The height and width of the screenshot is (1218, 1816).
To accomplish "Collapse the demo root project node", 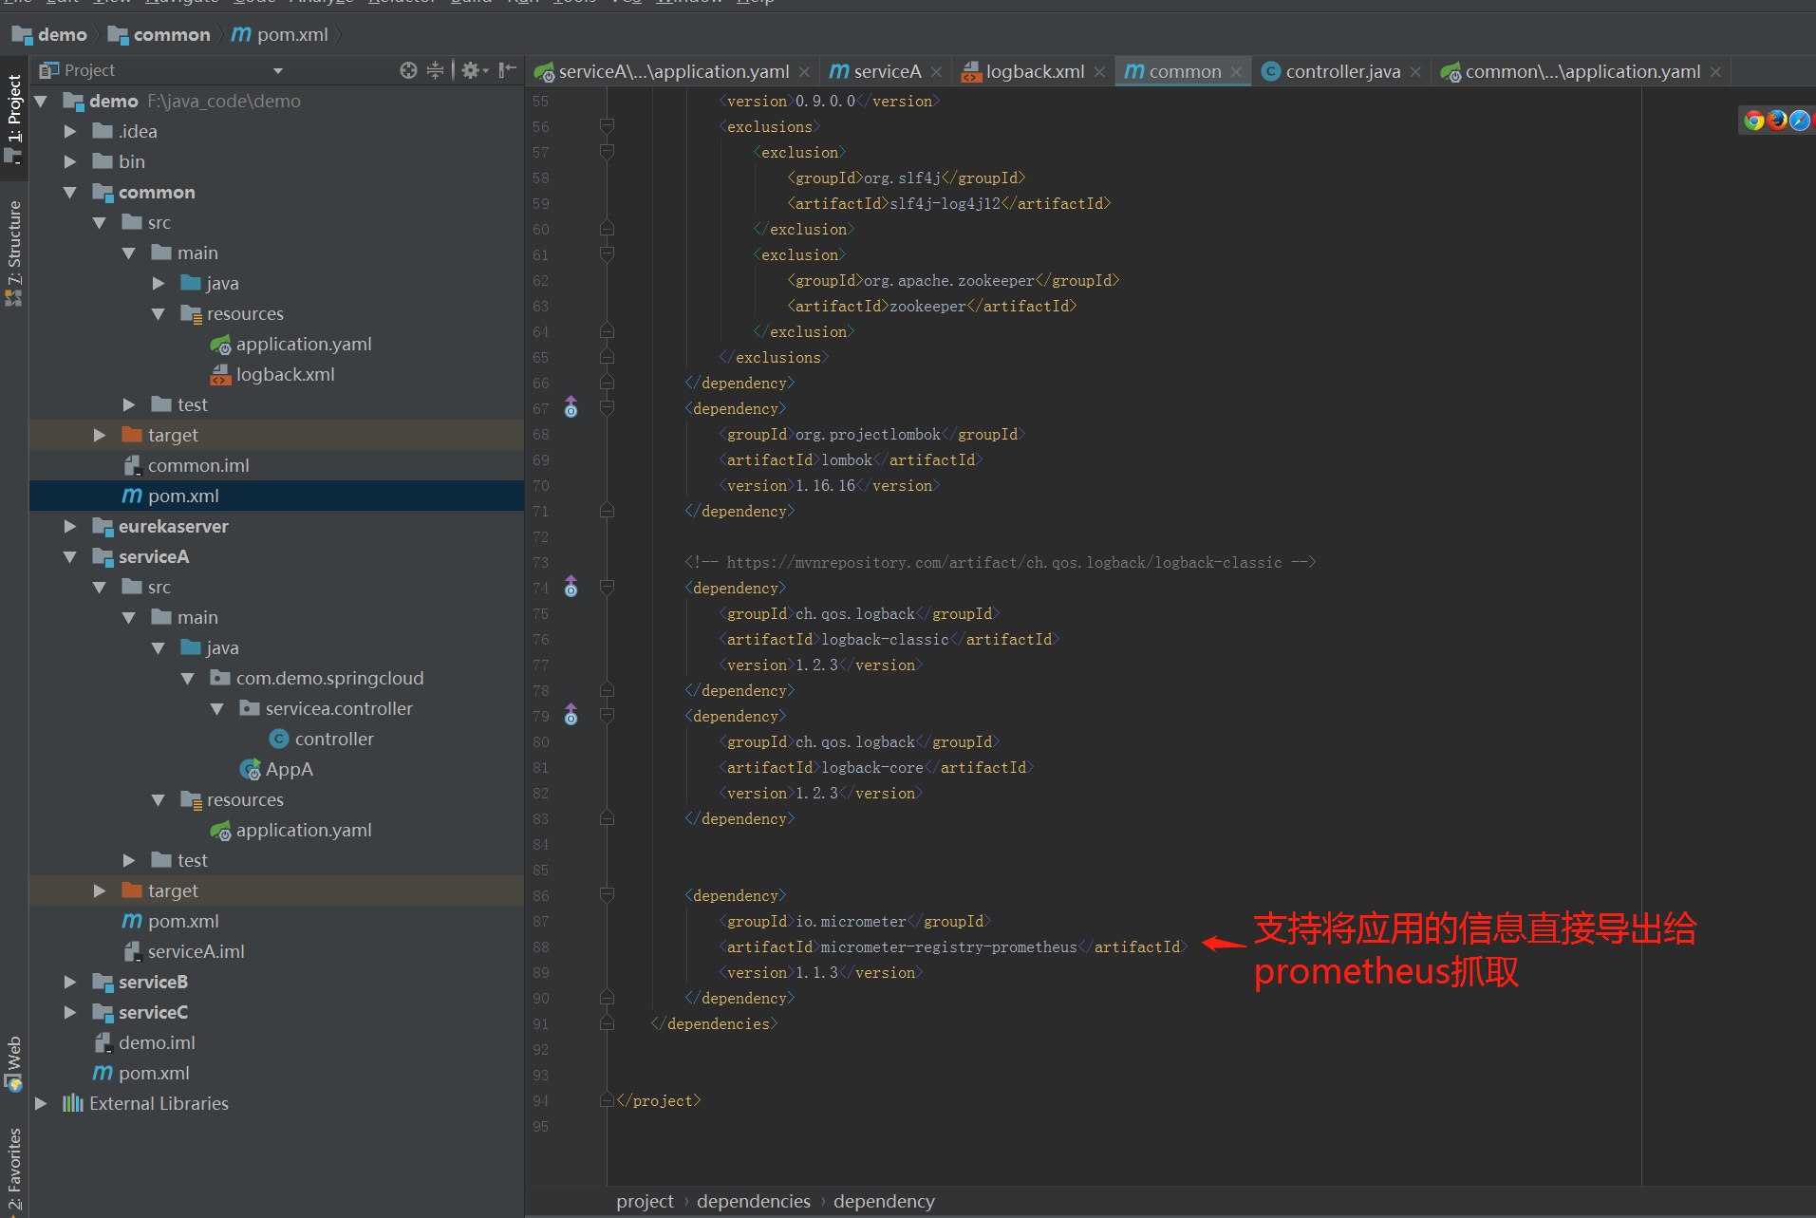I will [41, 101].
